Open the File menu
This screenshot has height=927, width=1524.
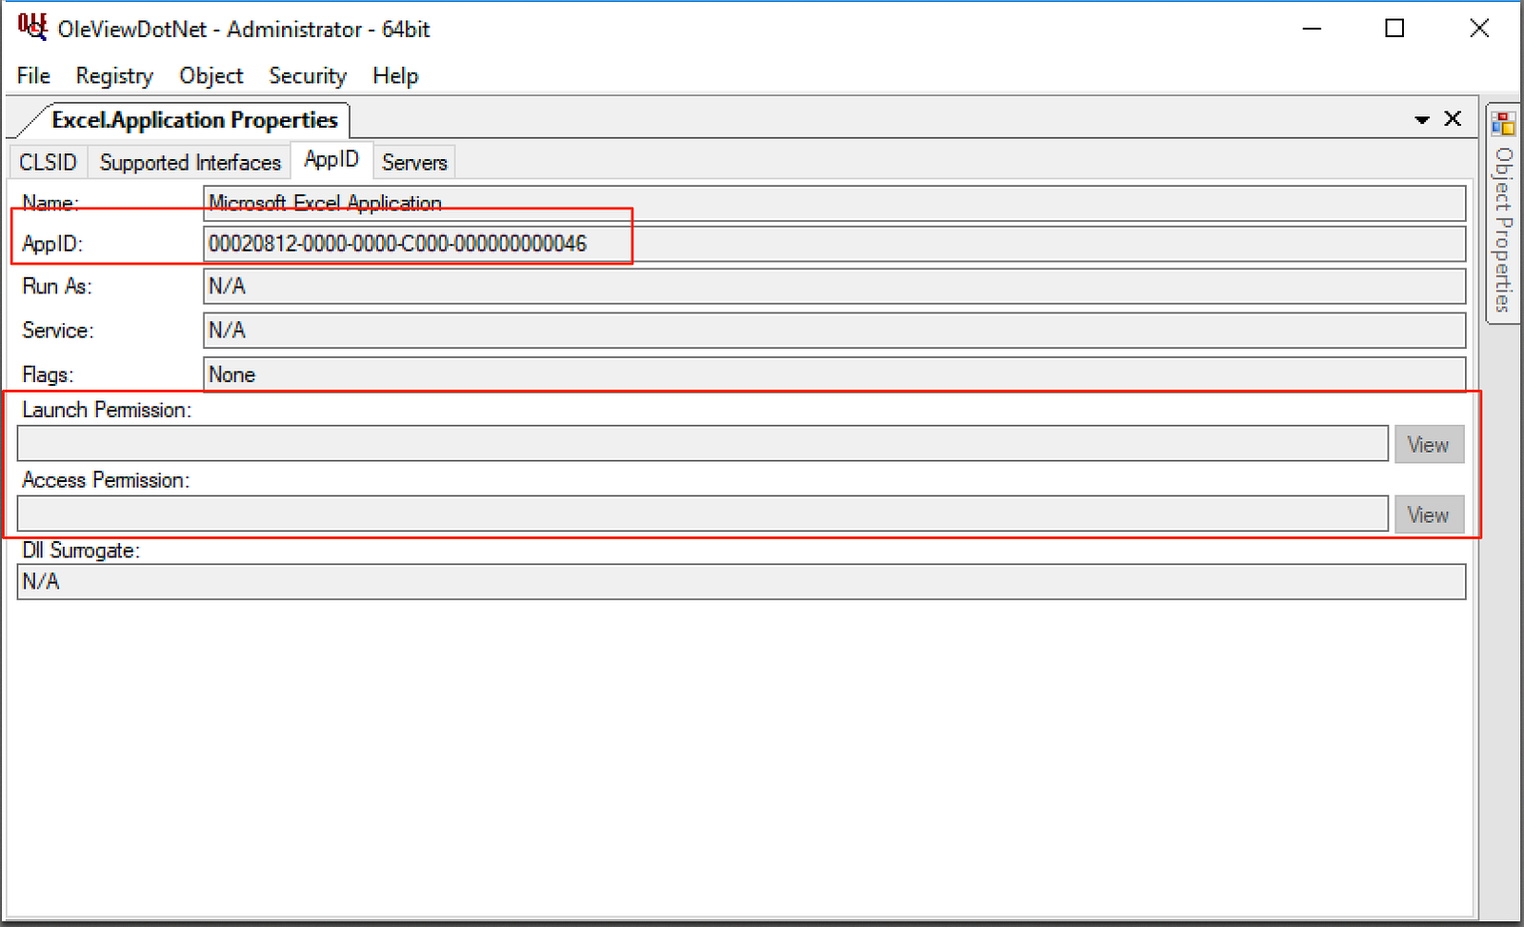(x=33, y=75)
